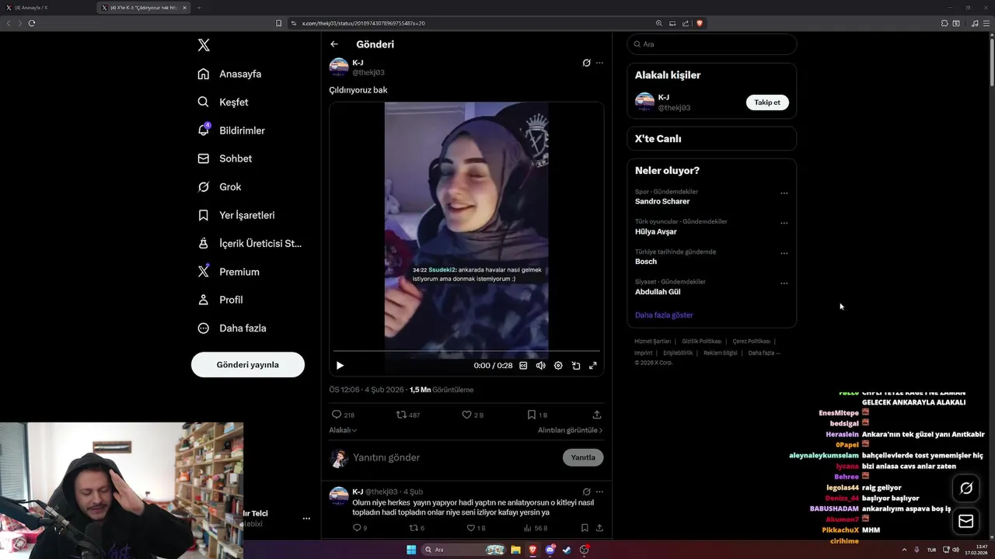Open X'te Canlı section
Screen dimensions: 995x559
(x=712, y=139)
